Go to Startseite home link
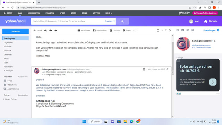The width and height of the screenshot is (222, 125). click(x=211, y=21)
